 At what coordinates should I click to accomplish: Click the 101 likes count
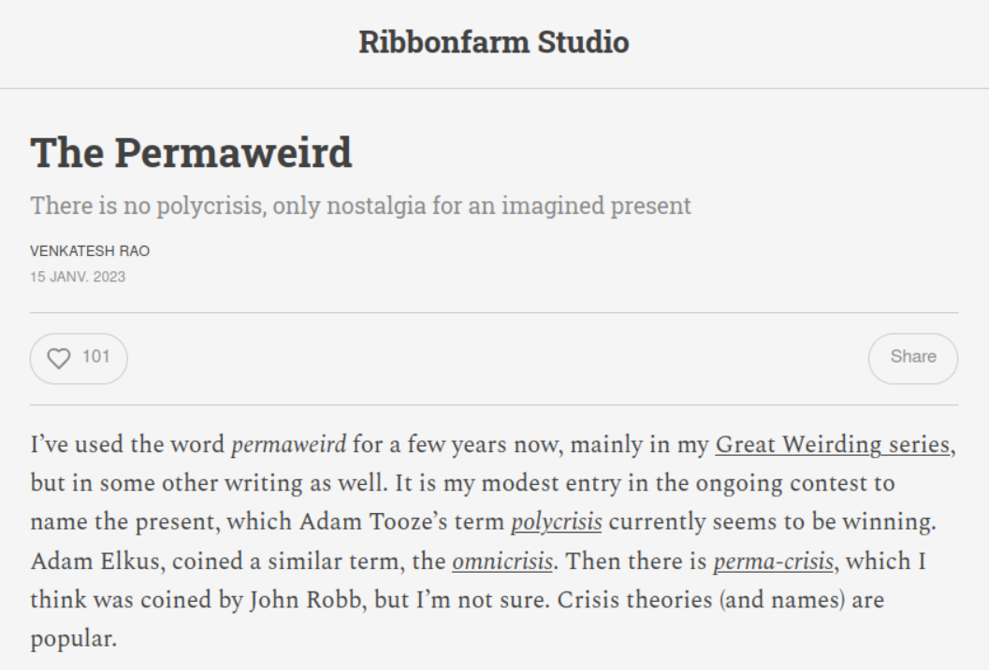click(95, 356)
